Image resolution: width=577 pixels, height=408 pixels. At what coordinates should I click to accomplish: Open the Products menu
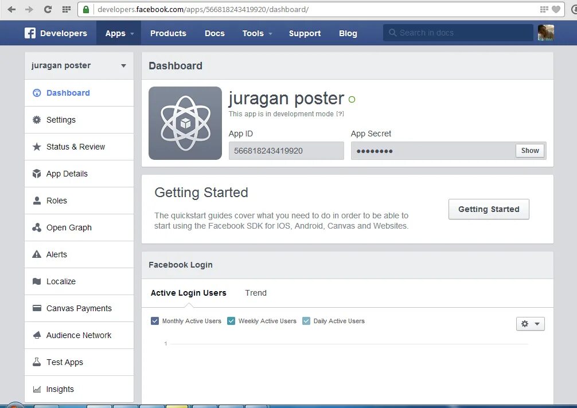point(168,33)
